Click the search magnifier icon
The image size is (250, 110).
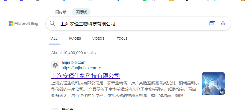click(52, 23)
